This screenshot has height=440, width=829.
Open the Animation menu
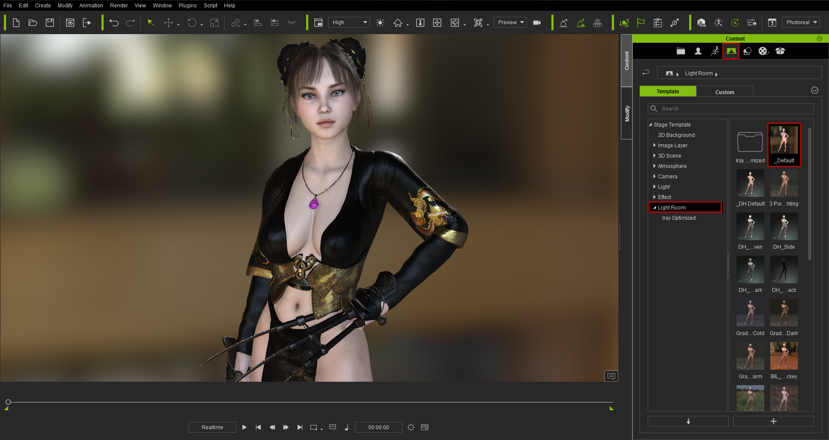(91, 6)
